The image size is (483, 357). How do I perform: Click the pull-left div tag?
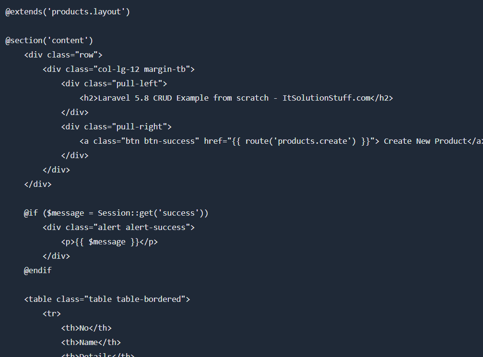[114, 83]
